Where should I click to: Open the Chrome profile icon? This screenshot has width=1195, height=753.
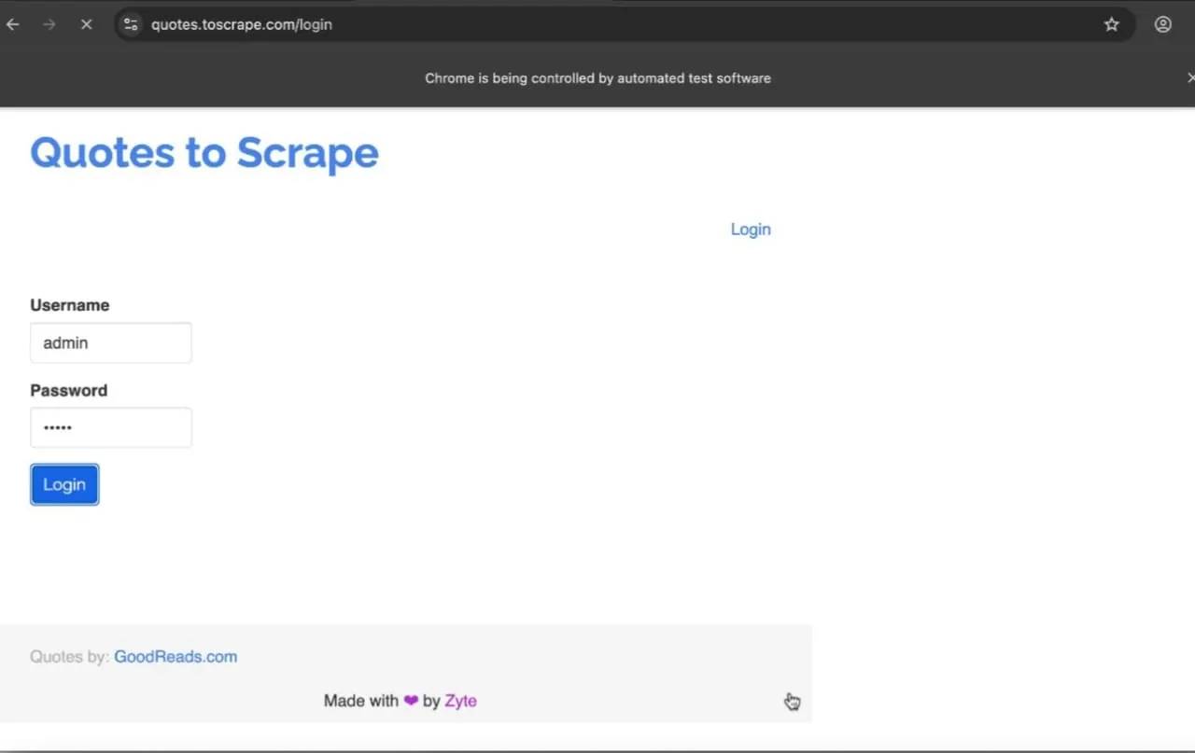1162,24
